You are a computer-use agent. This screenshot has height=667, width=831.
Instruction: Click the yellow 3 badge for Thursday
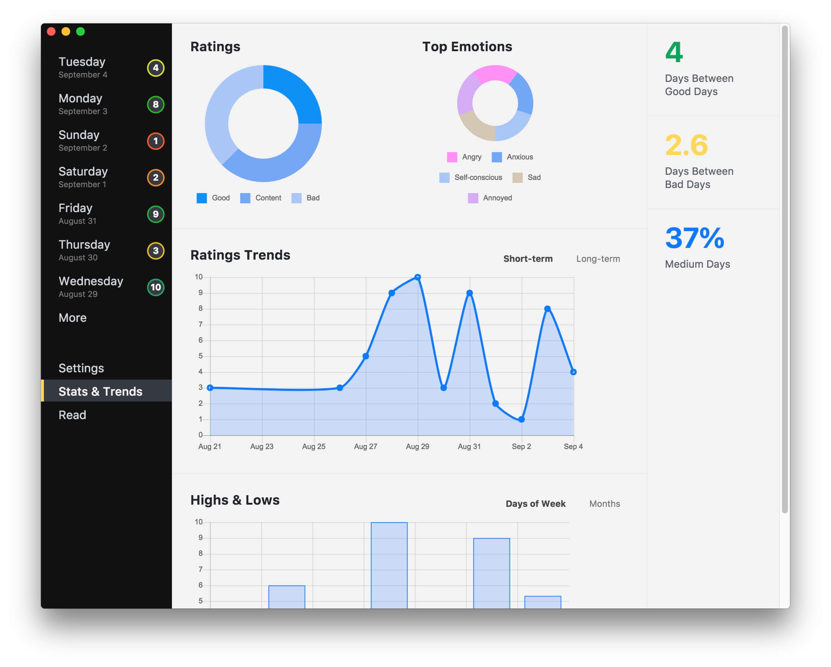pyautogui.click(x=155, y=251)
